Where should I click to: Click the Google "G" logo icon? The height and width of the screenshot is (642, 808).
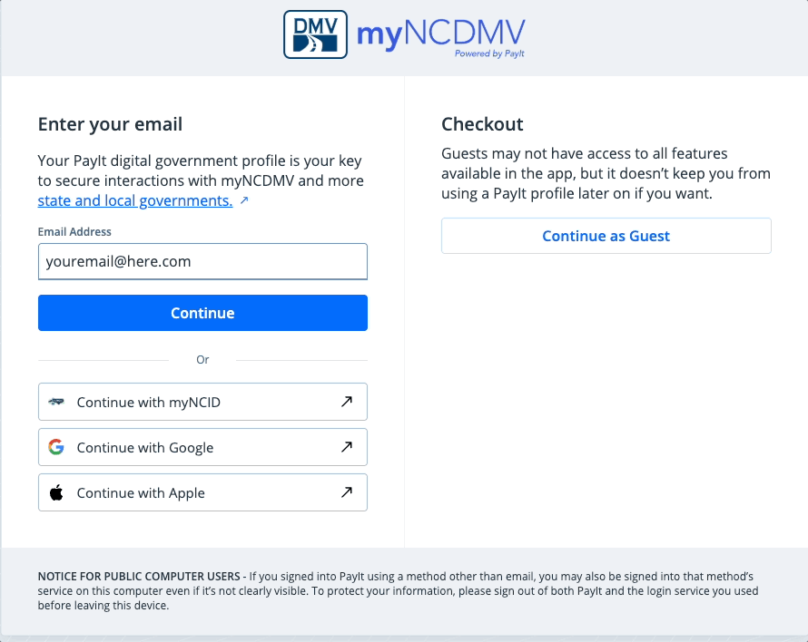click(56, 447)
